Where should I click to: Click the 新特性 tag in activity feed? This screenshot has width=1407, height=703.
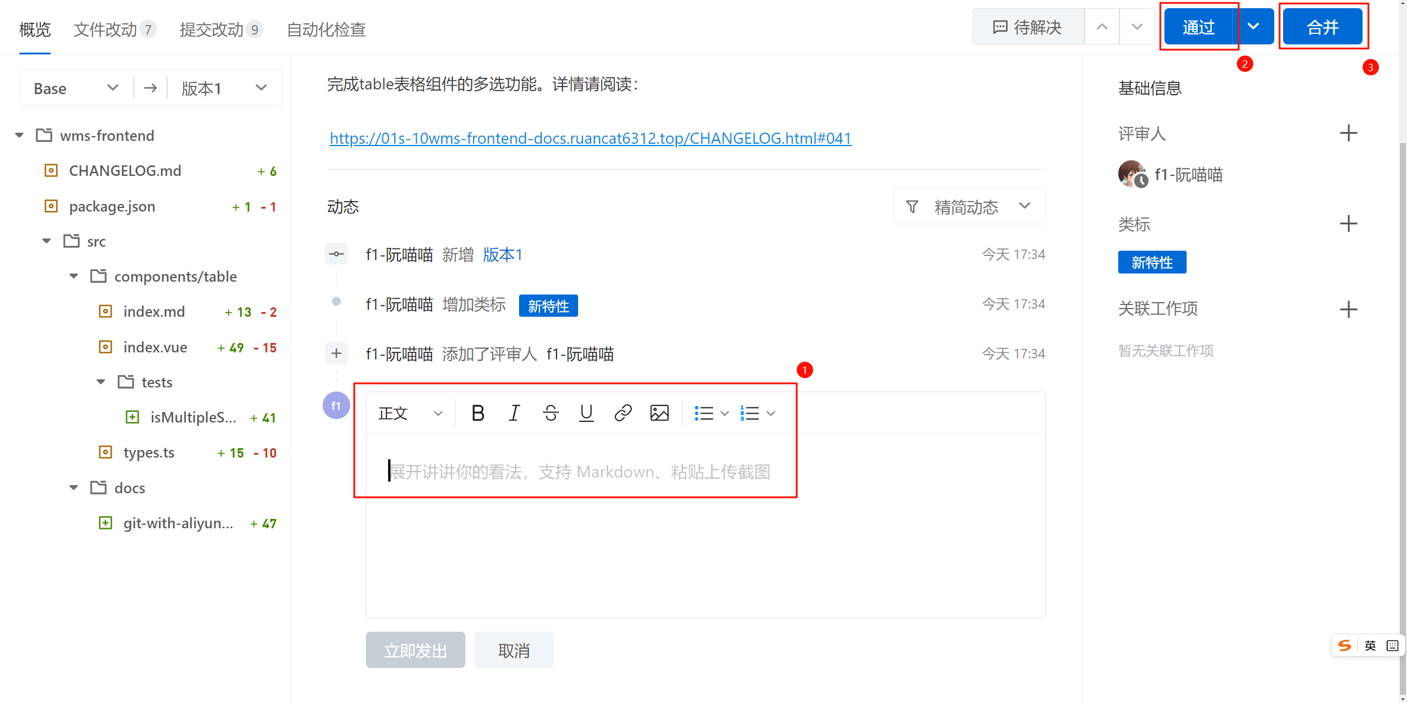click(x=548, y=306)
